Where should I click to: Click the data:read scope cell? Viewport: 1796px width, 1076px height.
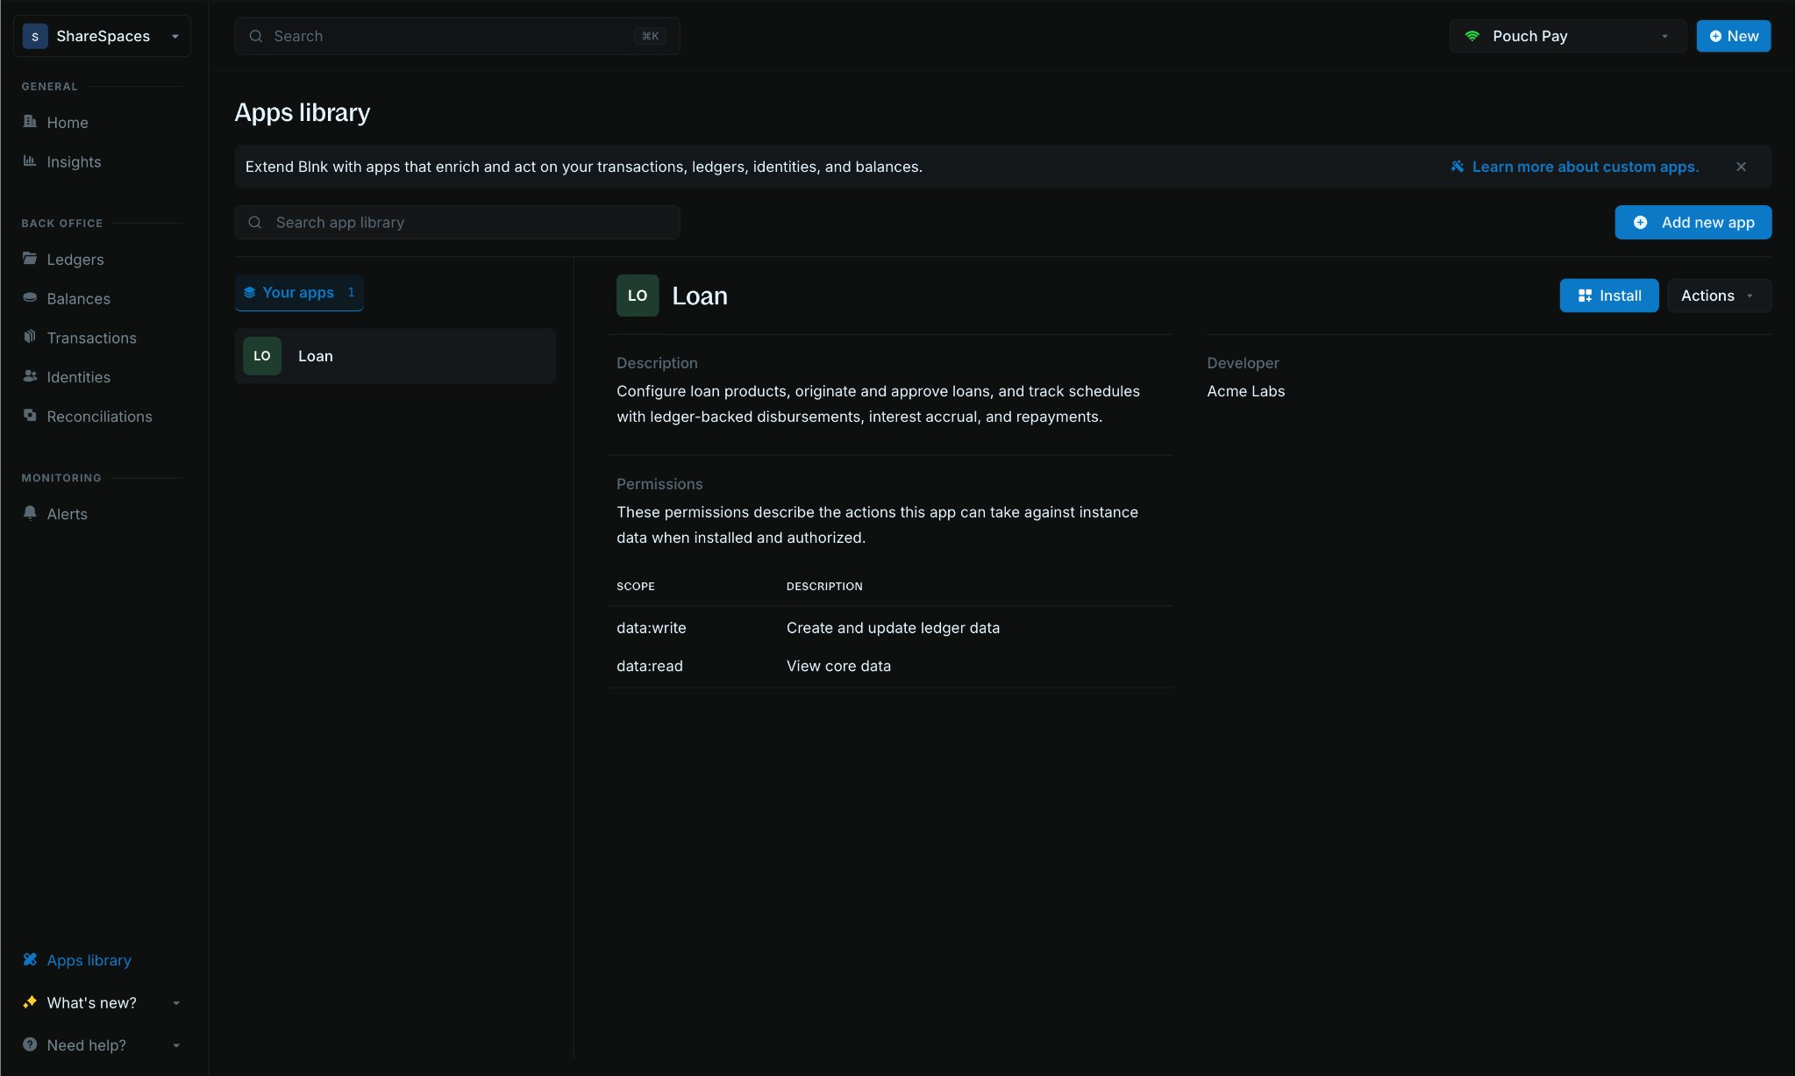pos(650,666)
